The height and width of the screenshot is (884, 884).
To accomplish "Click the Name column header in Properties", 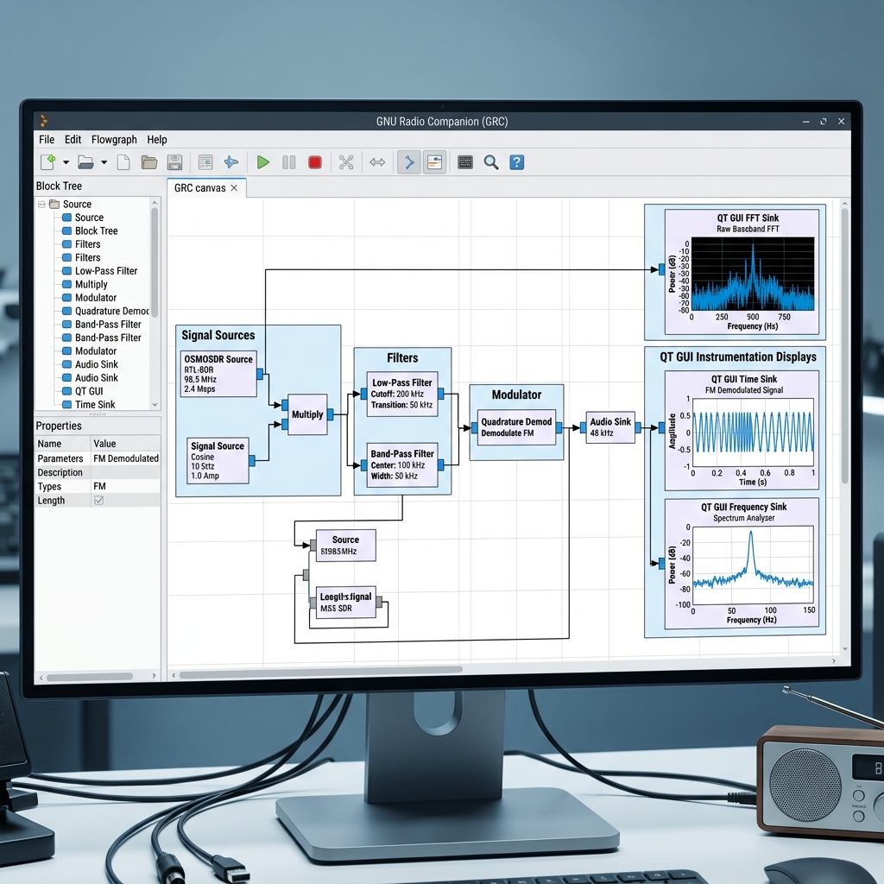I will [62, 444].
